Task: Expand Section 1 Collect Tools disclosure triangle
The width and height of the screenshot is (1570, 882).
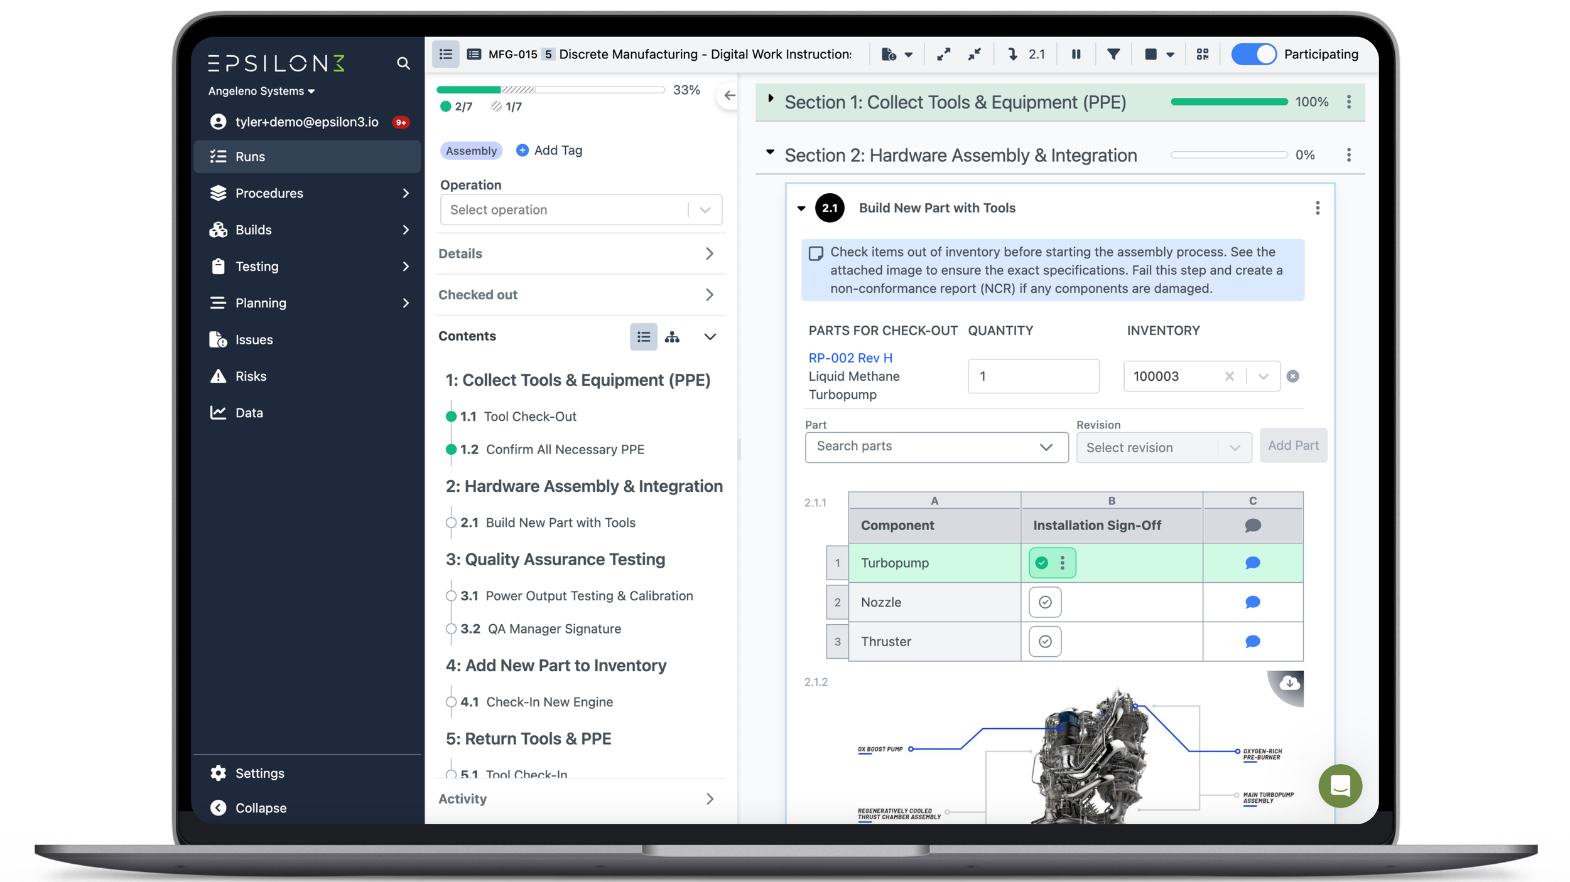Action: [771, 98]
